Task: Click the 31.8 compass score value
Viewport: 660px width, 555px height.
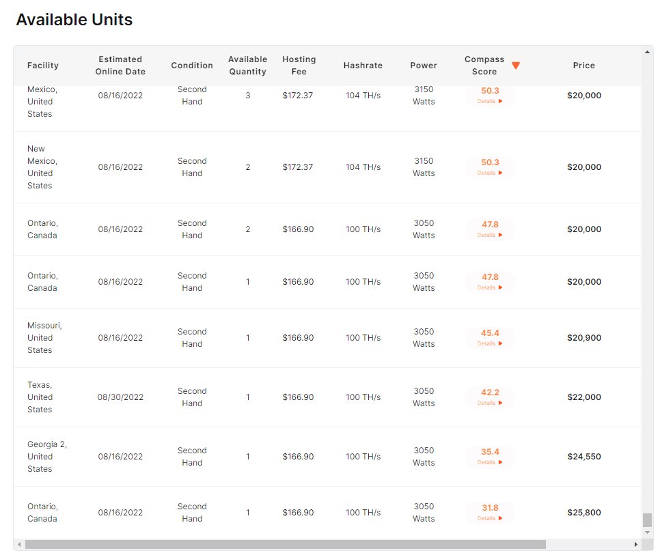Action: click(x=490, y=507)
